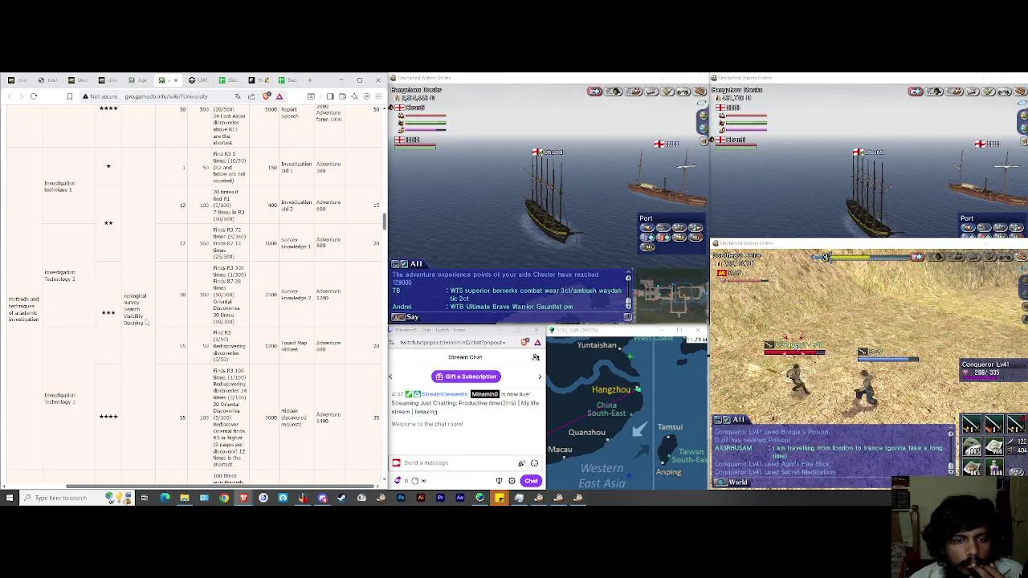Click Yuntaishan label on the map

pyautogui.click(x=597, y=345)
